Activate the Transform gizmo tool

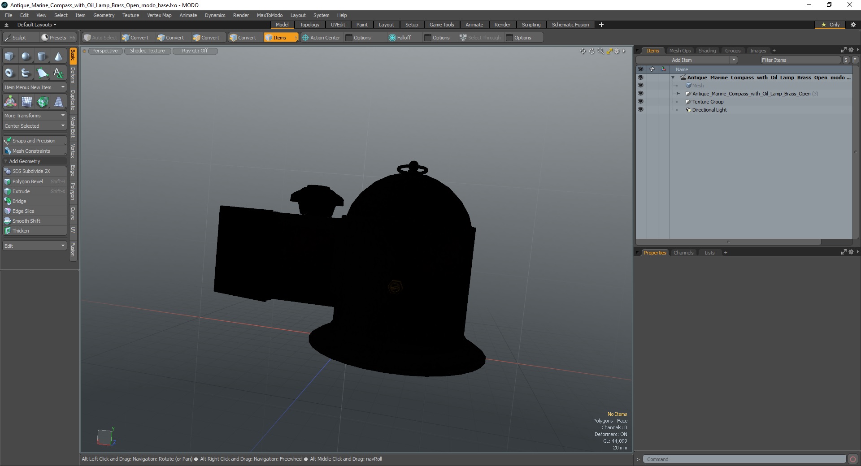[x=10, y=102]
